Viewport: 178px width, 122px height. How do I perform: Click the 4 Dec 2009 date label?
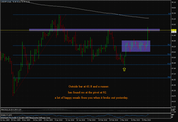(x=26, y=120)
